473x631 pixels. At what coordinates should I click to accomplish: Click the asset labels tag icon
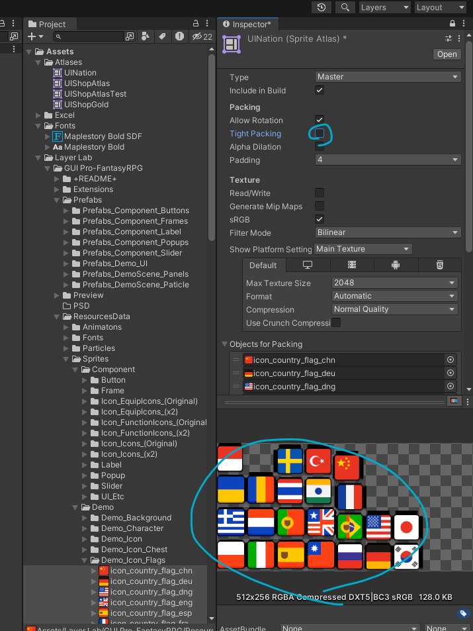coord(463,613)
